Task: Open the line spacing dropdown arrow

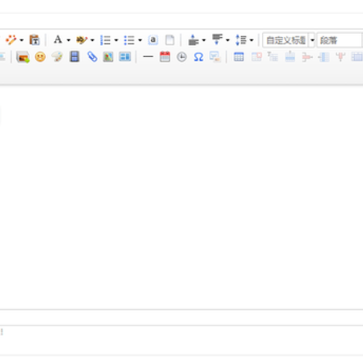Action: (251, 41)
